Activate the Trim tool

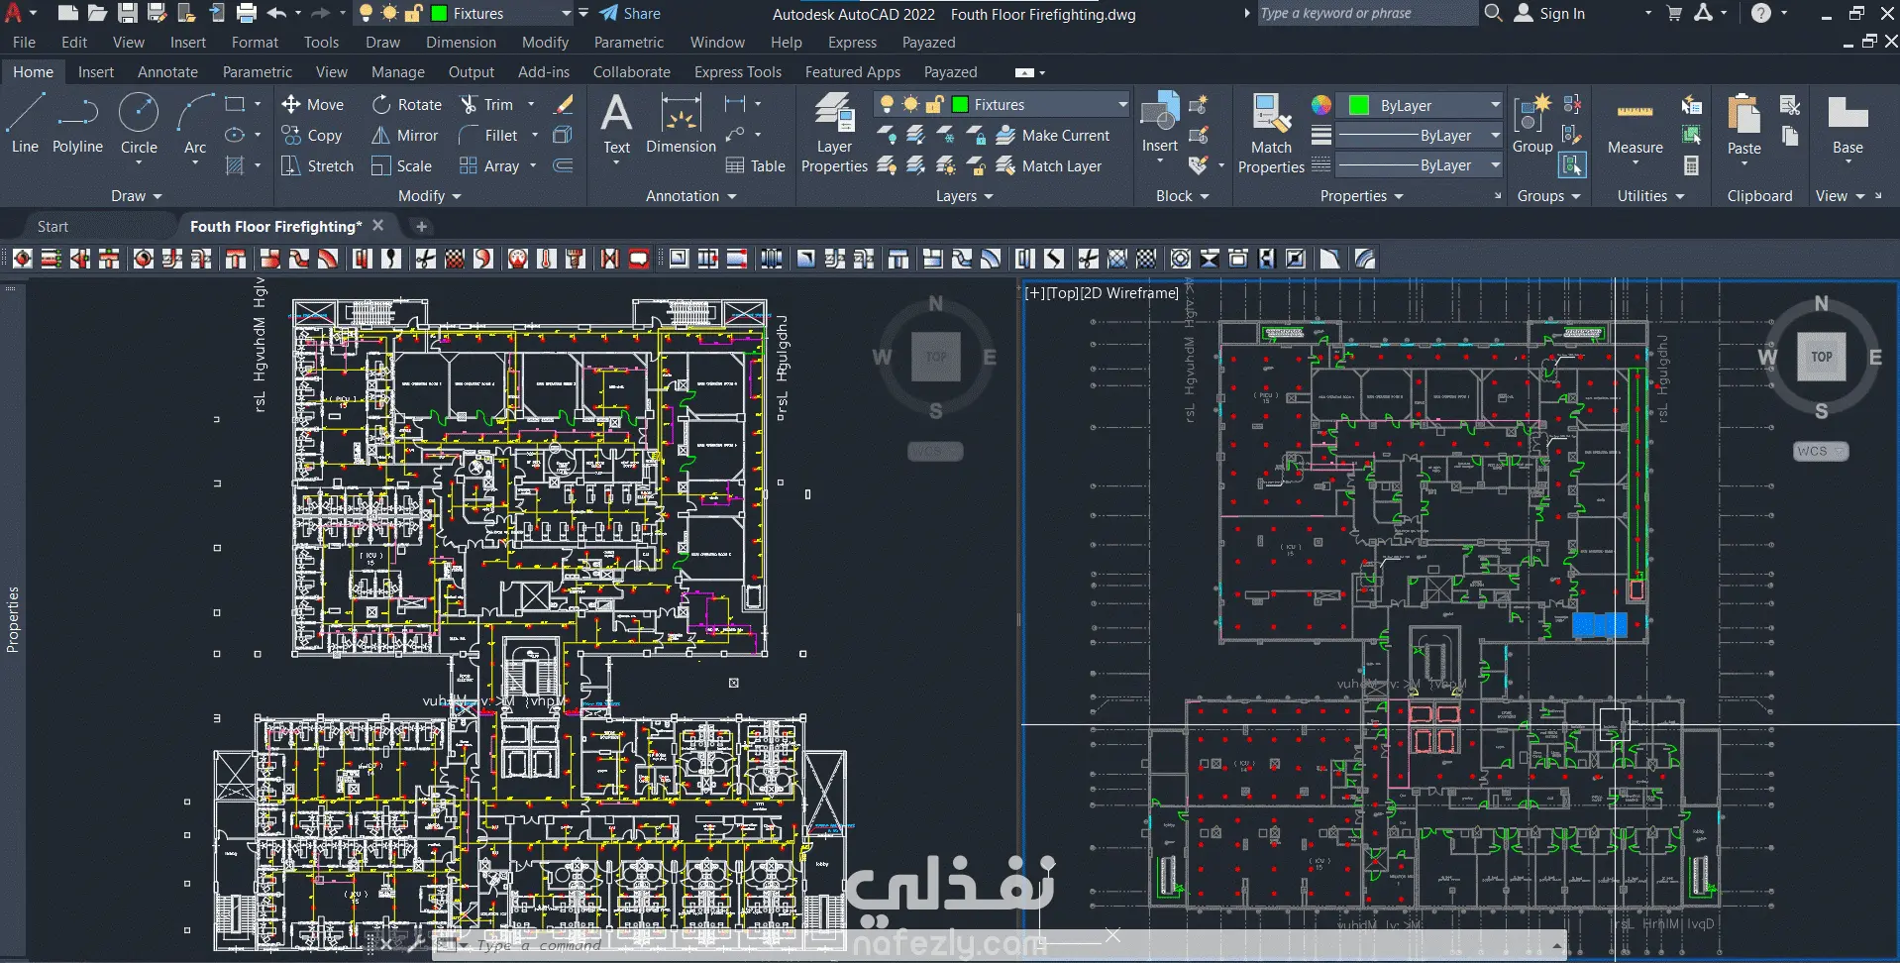(x=486, y=105)
